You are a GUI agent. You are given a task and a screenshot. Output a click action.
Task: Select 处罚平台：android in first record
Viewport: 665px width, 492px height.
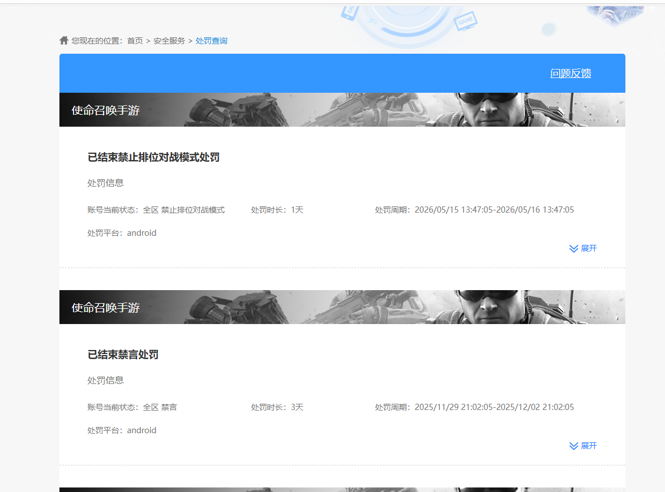coord(122,233)
